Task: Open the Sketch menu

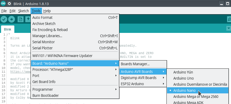Action: point(23,11)
